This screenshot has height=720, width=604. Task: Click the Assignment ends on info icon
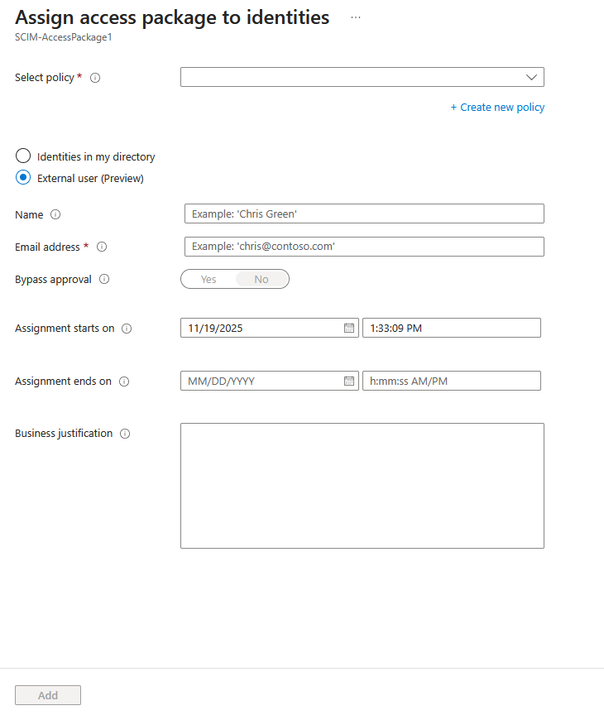(x=124, y=381)
